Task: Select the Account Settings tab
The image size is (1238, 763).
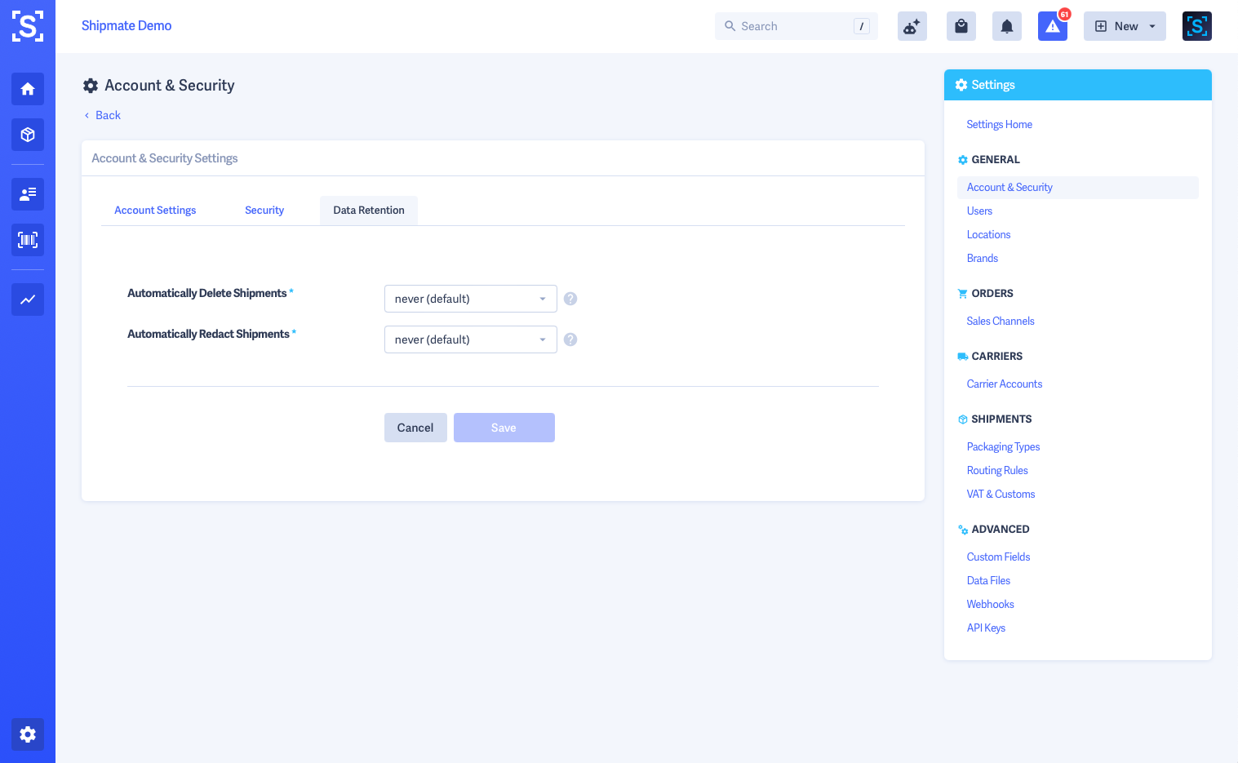Action: click(x=155, y=210)
